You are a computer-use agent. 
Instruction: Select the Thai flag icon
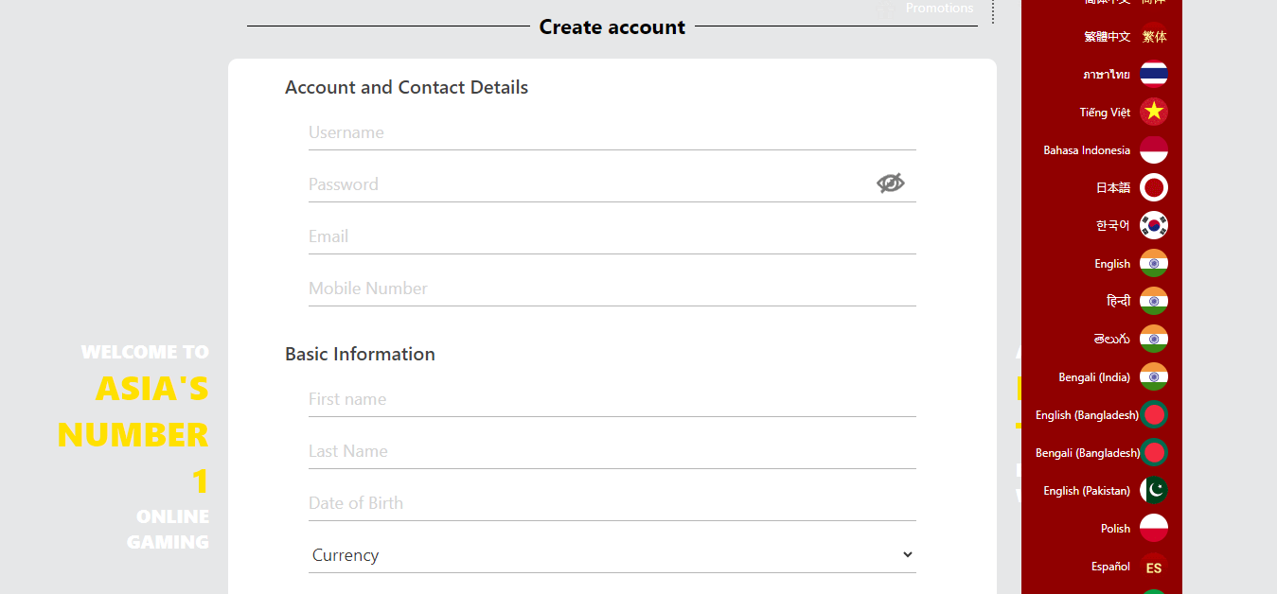click(1153, 75)
